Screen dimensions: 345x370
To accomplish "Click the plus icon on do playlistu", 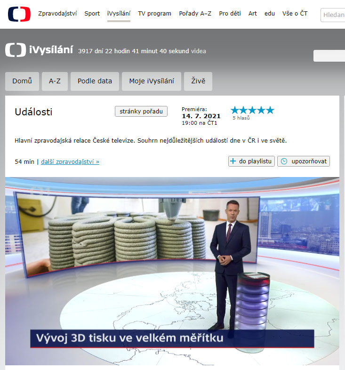I will 233,161.
